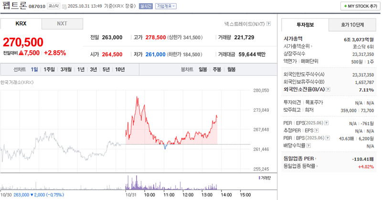The height and width of the screenshot is (200, 382).
Task: Click the 외국인소진율 value 7.11%
Action: (x=366, y=90)
